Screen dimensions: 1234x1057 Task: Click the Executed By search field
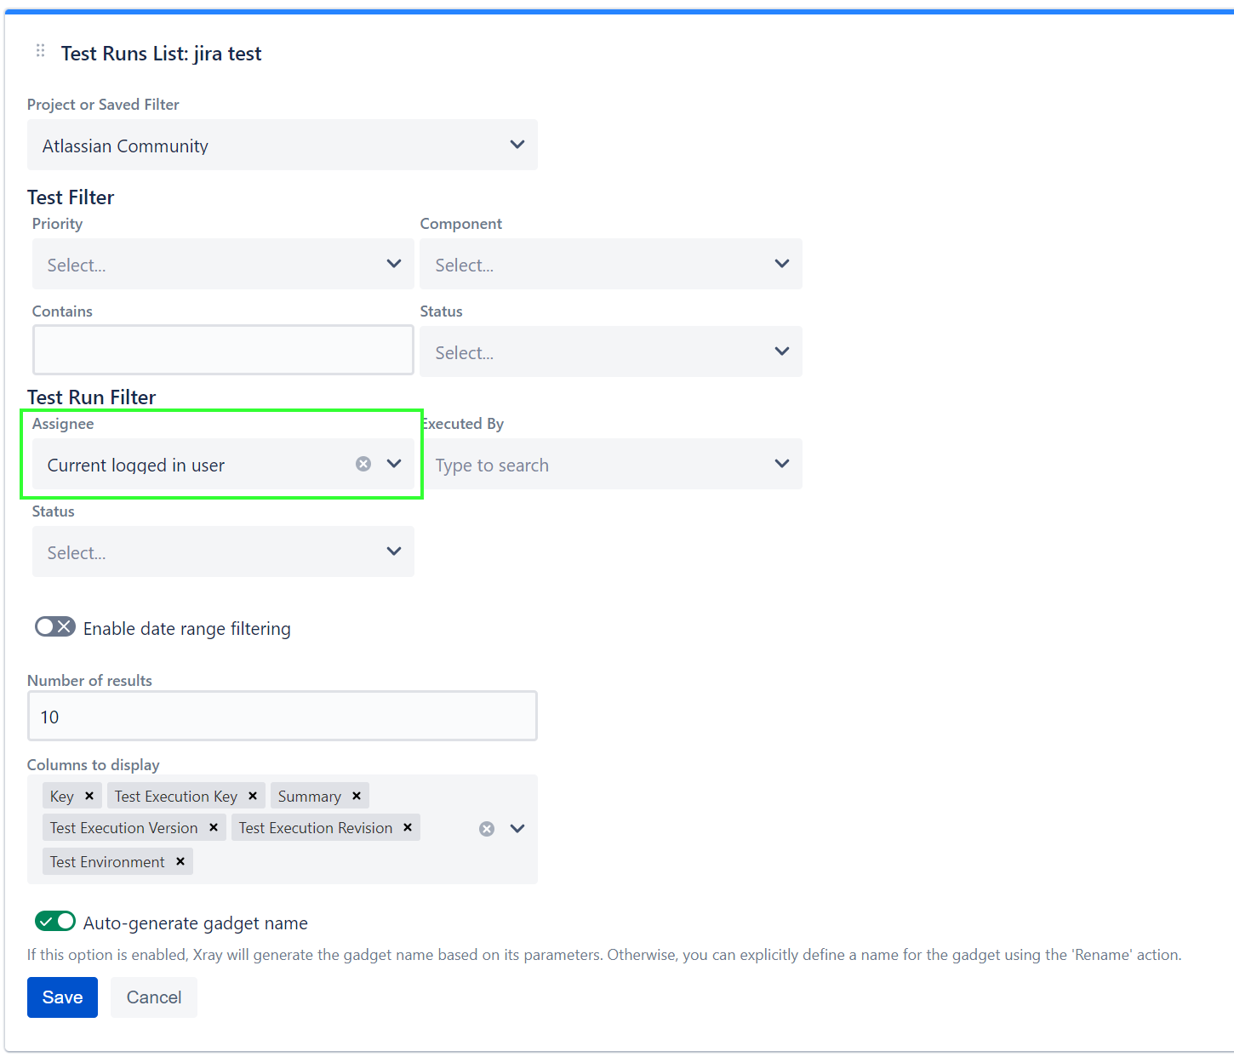coord(596,464)
